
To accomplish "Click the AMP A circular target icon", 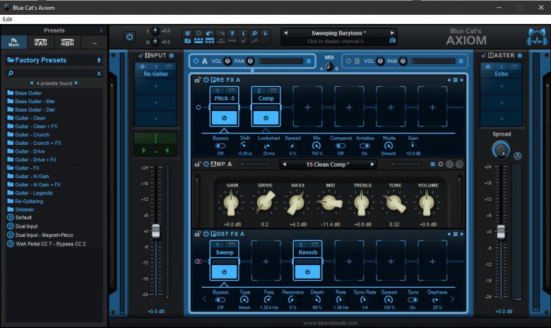I will (449, 164).
